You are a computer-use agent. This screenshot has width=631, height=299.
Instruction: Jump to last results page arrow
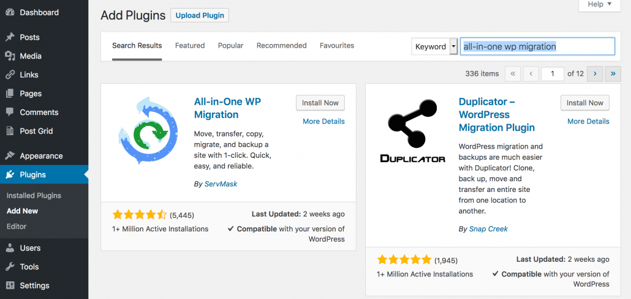(x=613, y=74)
